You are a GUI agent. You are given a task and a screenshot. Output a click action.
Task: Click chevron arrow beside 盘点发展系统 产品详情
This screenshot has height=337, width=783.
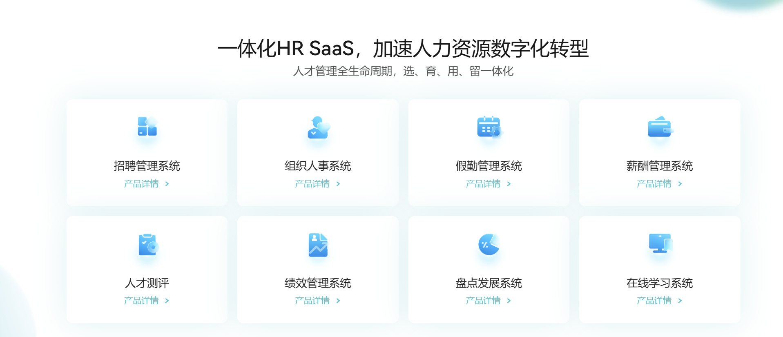pos(509,301)
